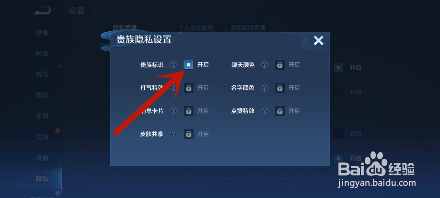Click the locked 名字颜色 toggle
Image resolution: width=440 pixels, height=198 pixels.
click(280, 88)
